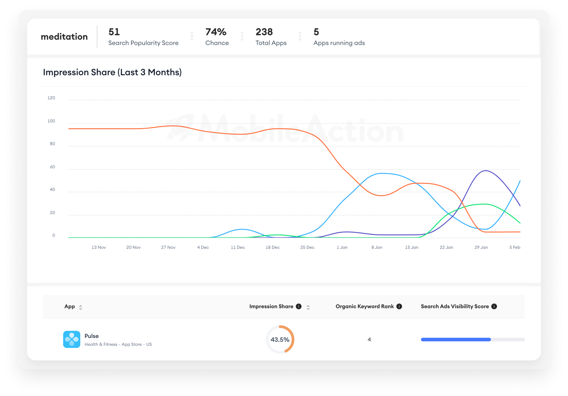Click the Organic Keyword Rank column header
568x396 pixels.
365,306
